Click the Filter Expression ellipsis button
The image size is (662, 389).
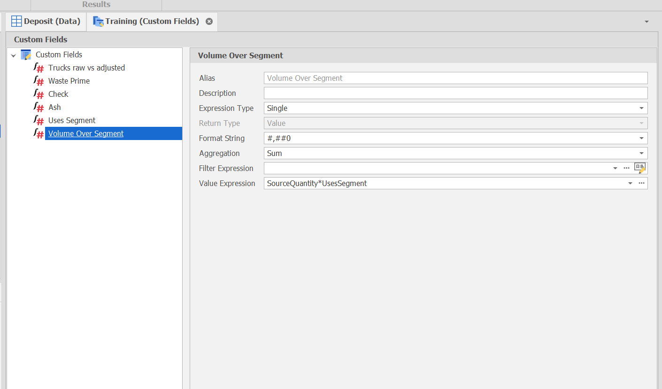tap(626, 168)
